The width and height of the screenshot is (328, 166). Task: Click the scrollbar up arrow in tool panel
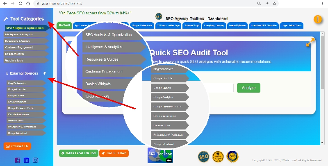pos(322,34)
